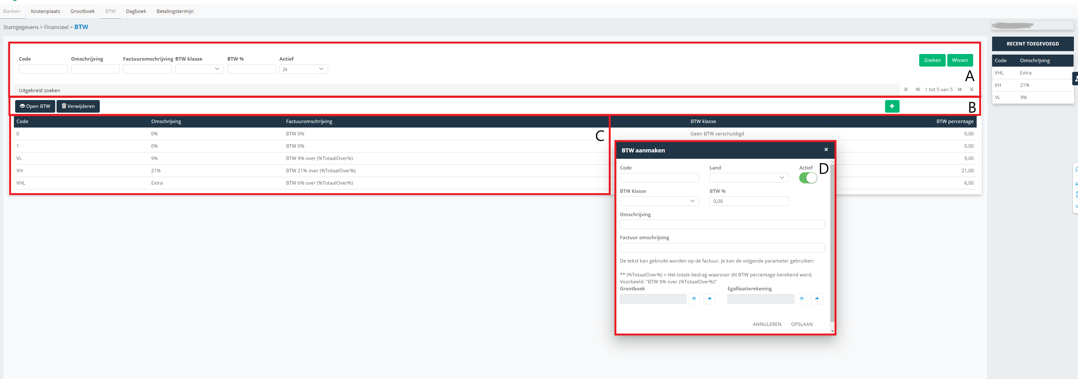Click ANNULEREN in the dialog
The width and height of the screenshot is (1078, 379).
(767, 324)
